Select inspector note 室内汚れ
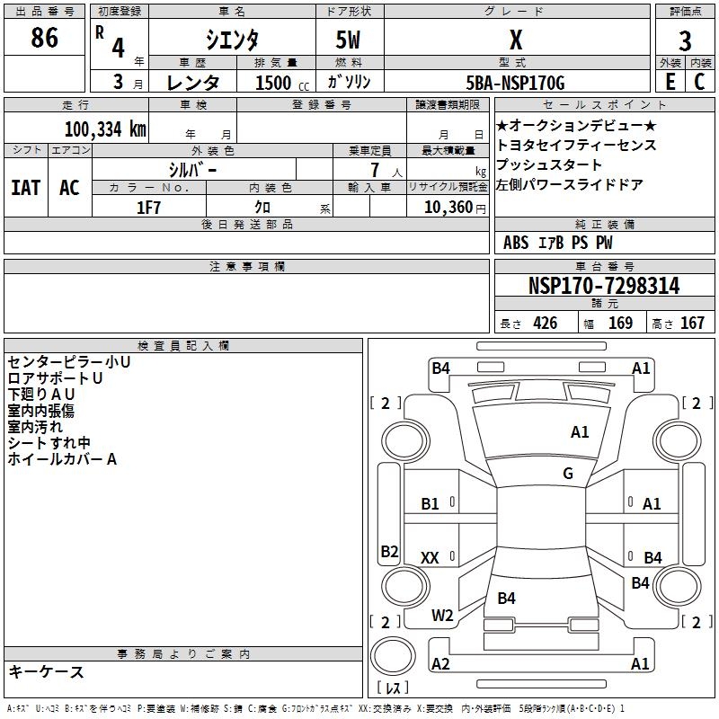719x719 pixels. pyautogui.click(x=35, y=426)
